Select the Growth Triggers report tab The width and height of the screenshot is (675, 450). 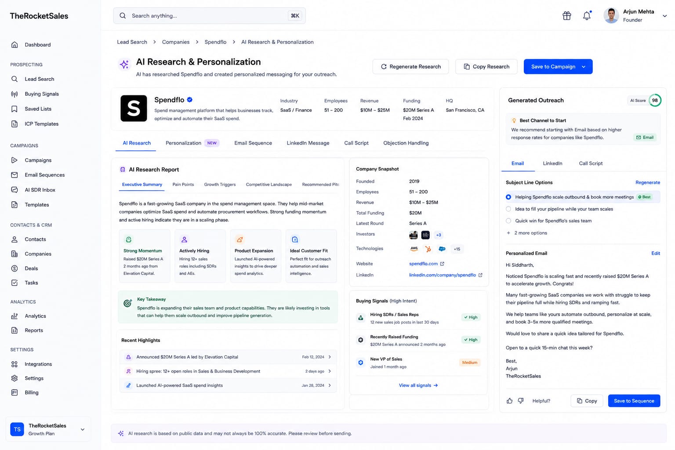tap(220, 185)
